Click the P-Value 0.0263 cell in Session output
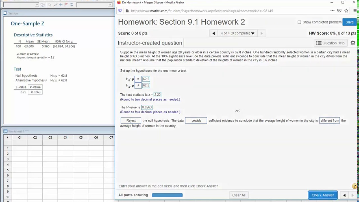The height and width of the screenshot is (202, 359). [x=35, y=92]
